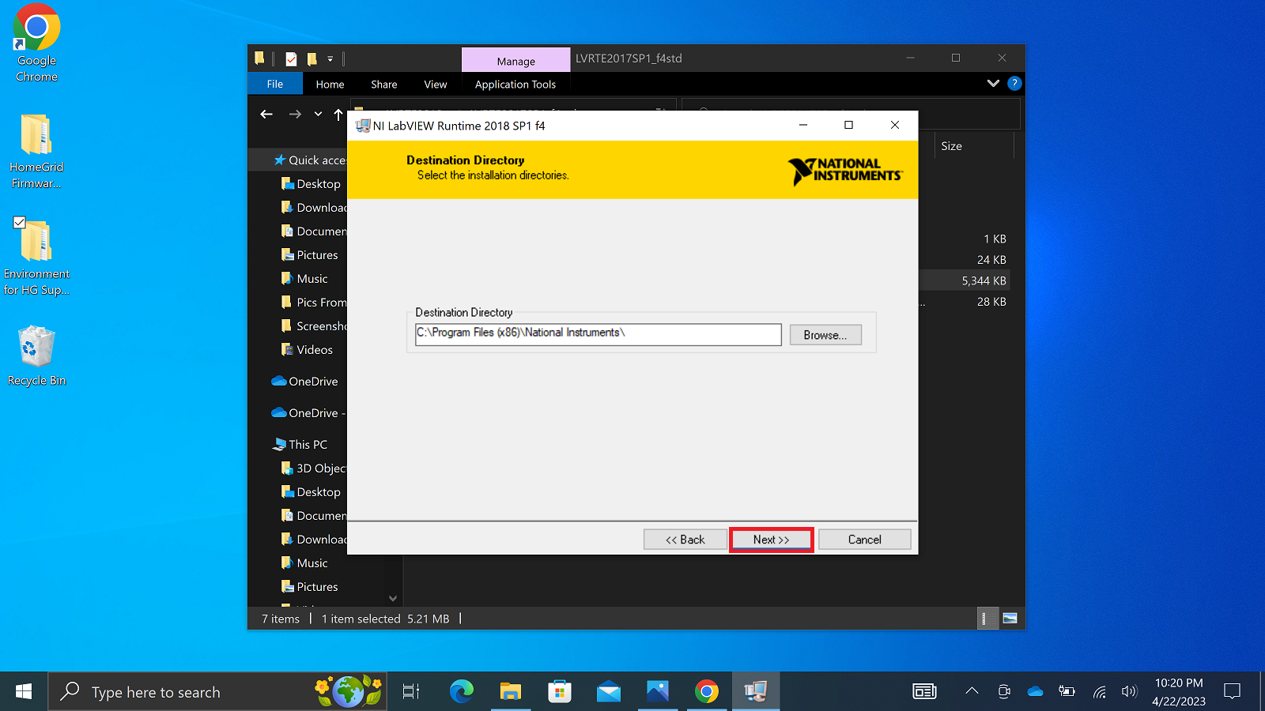This screenshot has width=1265, height=711.
Task: Open the Share ribbon tab
Action: coord(384,84)
